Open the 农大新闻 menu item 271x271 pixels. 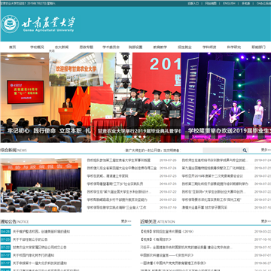coord(62,47)
